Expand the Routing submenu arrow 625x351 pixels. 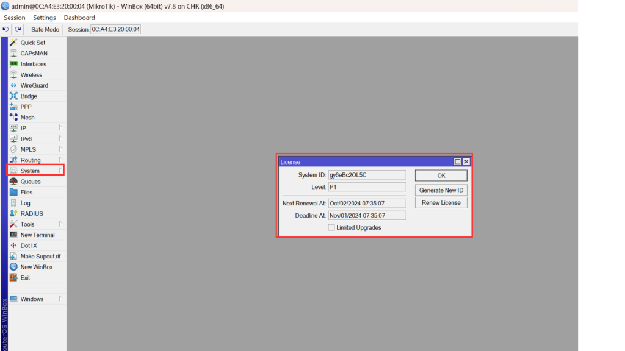[x=60, y=160]
